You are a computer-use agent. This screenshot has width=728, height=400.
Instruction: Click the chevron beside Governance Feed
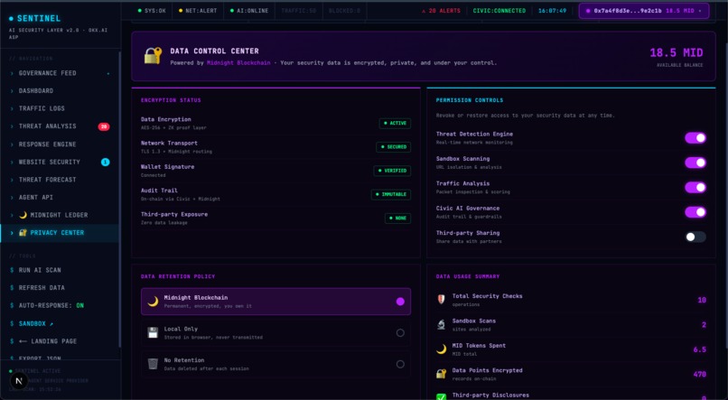pos(12,73)
